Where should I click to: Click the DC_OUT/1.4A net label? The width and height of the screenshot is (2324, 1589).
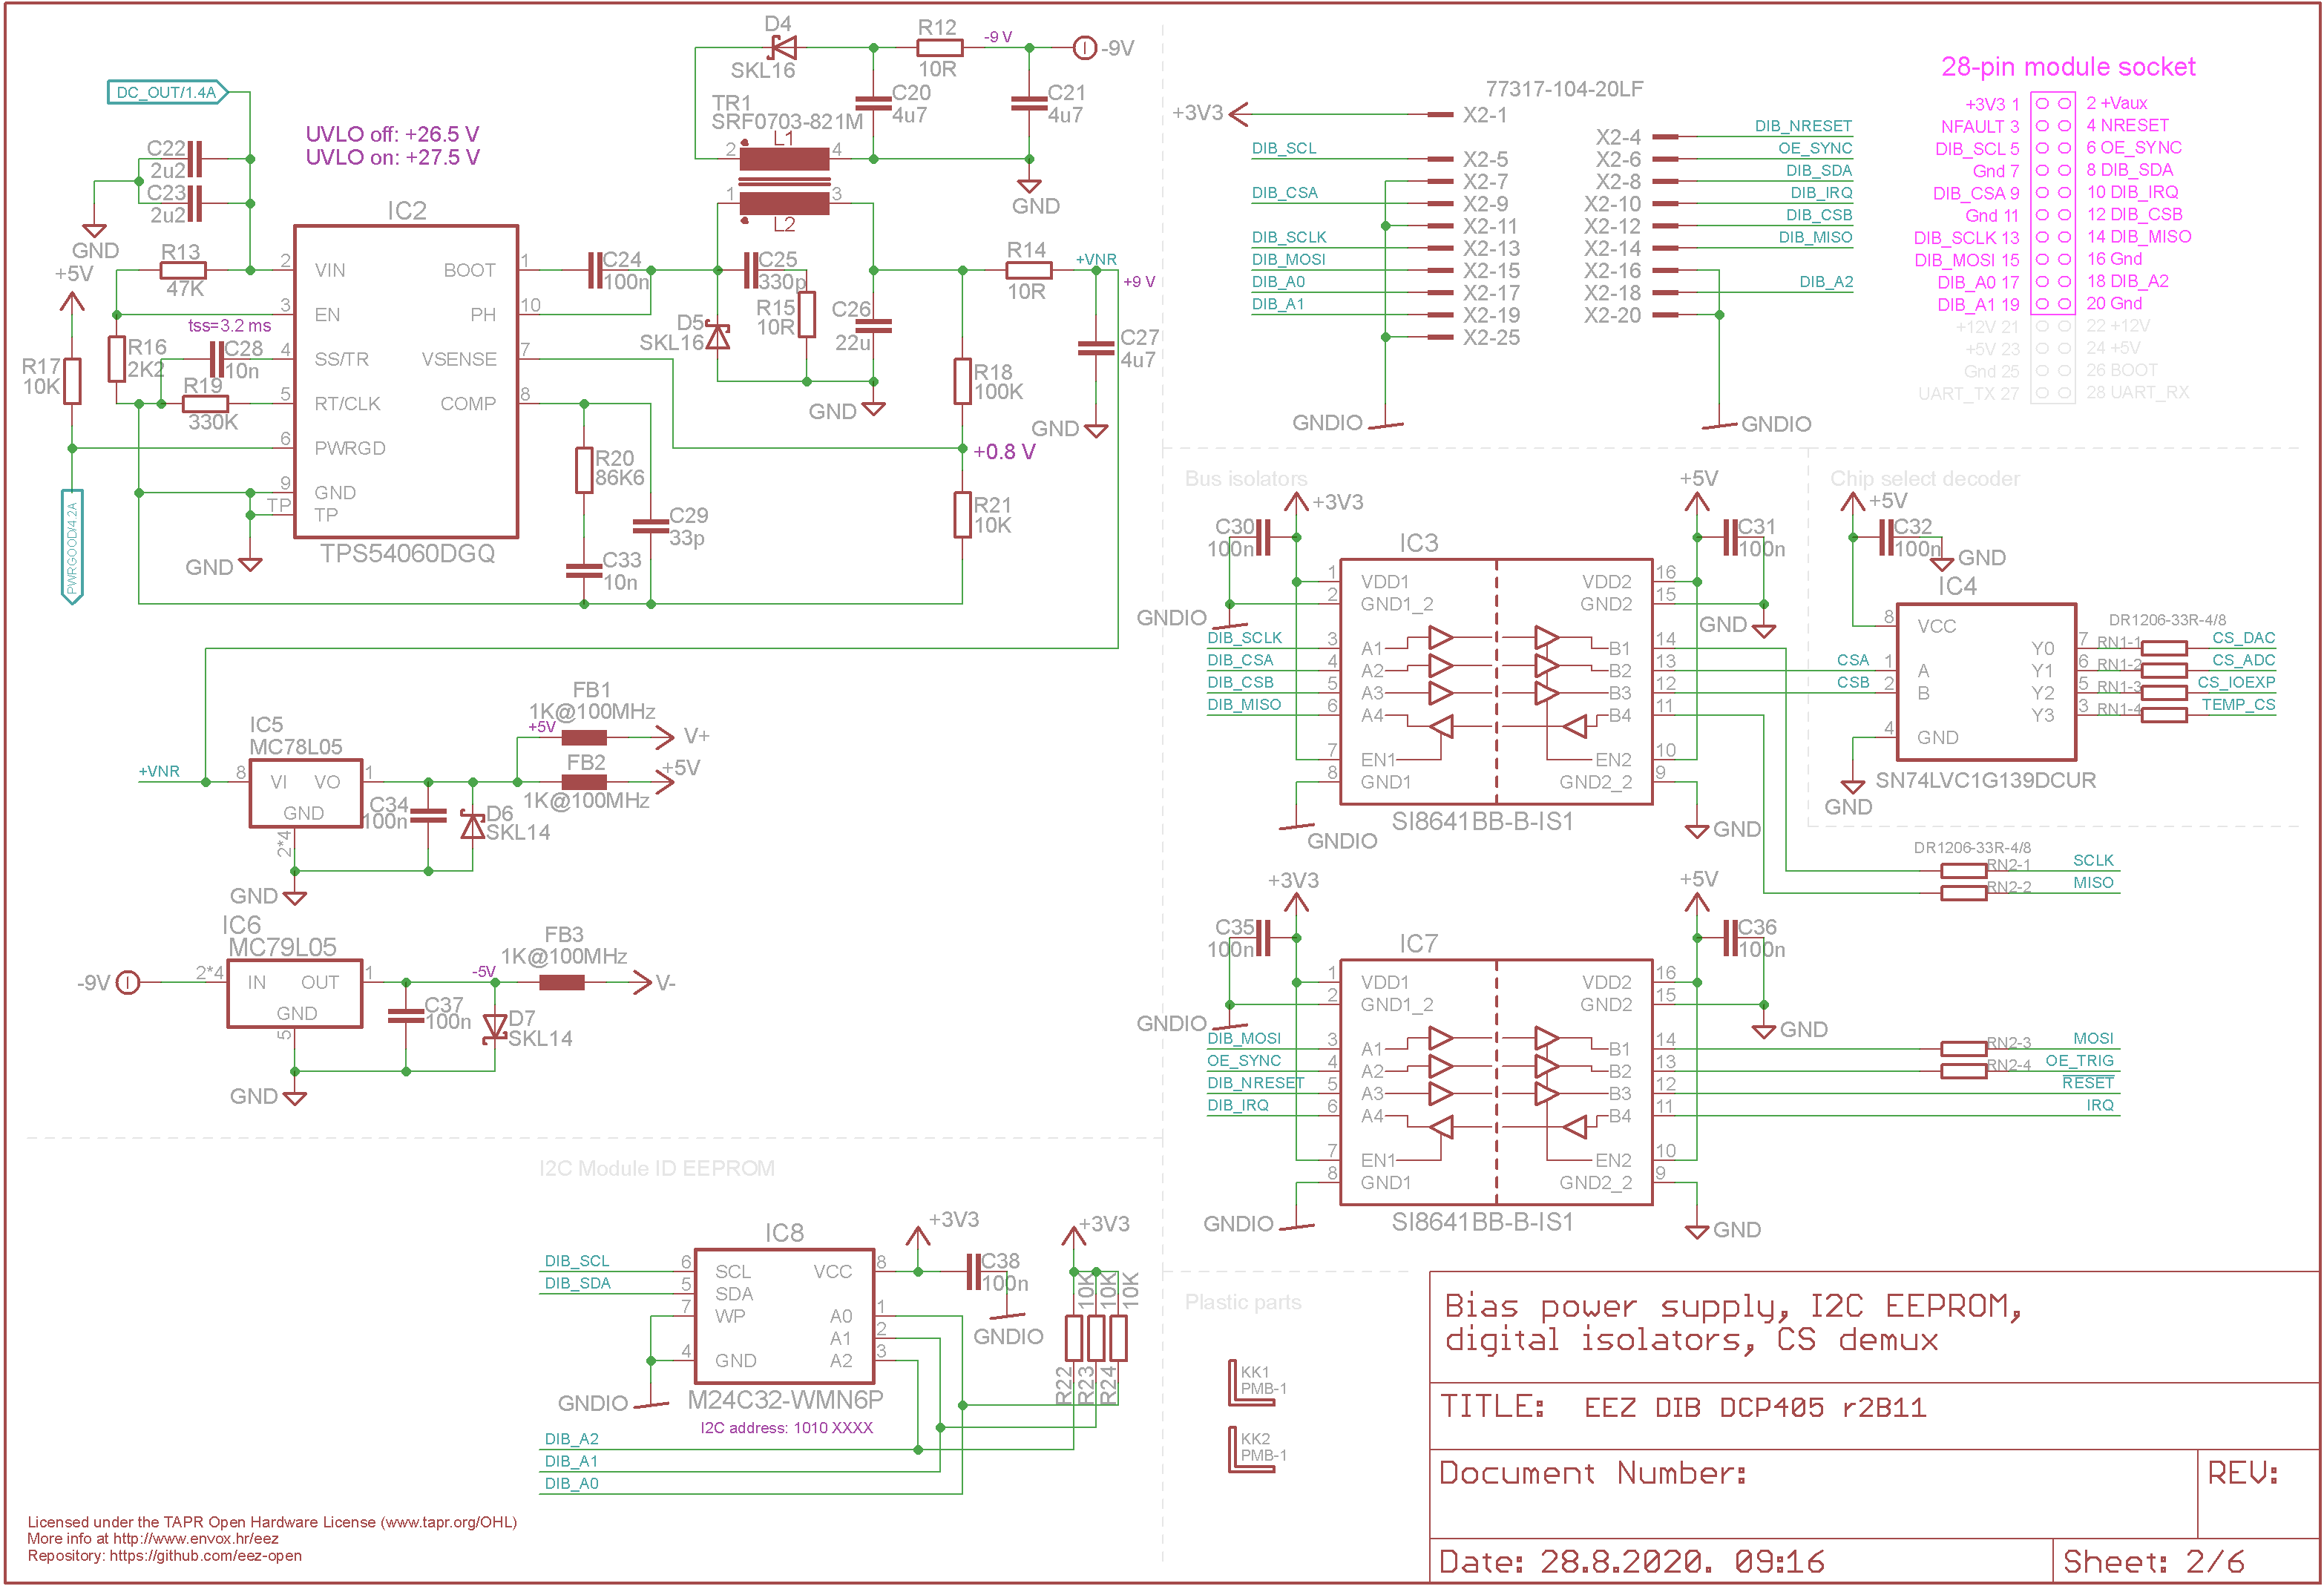[167, 93]
